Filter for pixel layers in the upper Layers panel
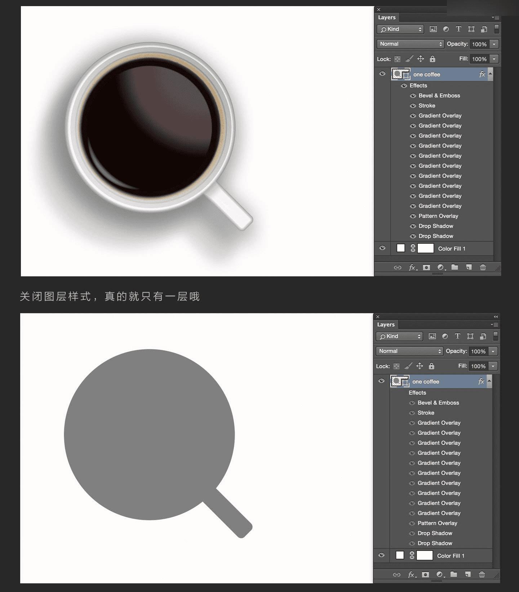519x592 pixels. (433, 29)
